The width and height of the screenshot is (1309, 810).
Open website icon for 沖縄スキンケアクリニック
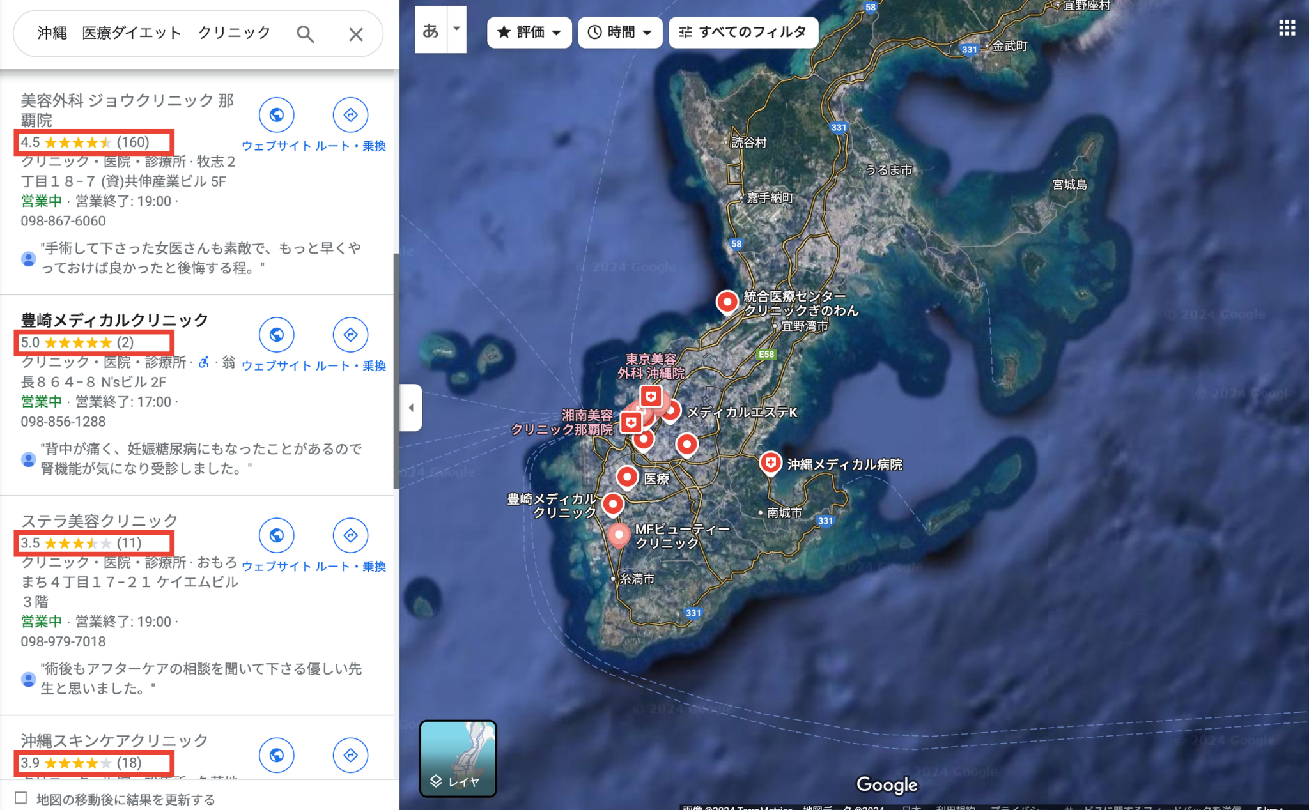tap(276, 755)
